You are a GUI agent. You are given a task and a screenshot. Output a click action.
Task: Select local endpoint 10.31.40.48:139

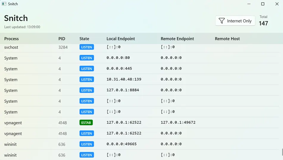(x=124, y=79)
